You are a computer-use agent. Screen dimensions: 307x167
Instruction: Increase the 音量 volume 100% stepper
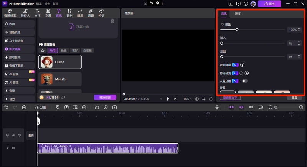pos(299,28)
